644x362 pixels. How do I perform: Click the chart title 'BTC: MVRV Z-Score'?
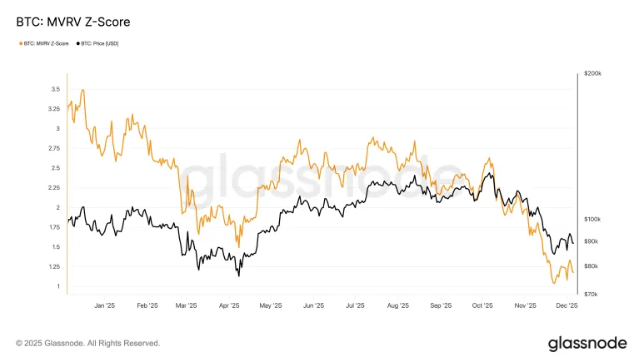72,17
